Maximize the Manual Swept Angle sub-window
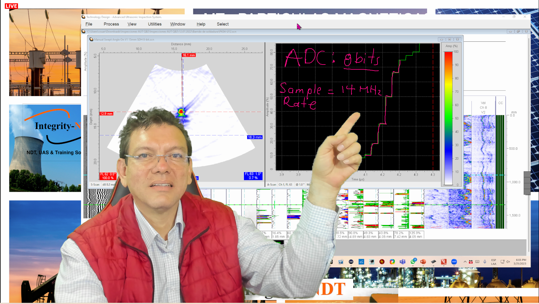Image resolution: width=539 pixels, height=304 pixels. tap(450, 39)
